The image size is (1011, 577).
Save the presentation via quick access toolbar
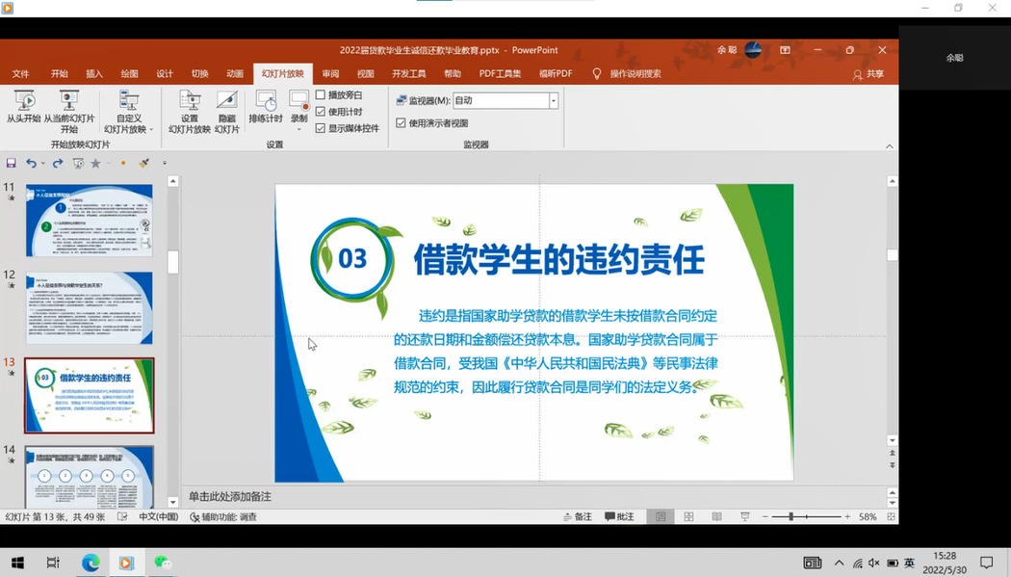click(12, 164)
